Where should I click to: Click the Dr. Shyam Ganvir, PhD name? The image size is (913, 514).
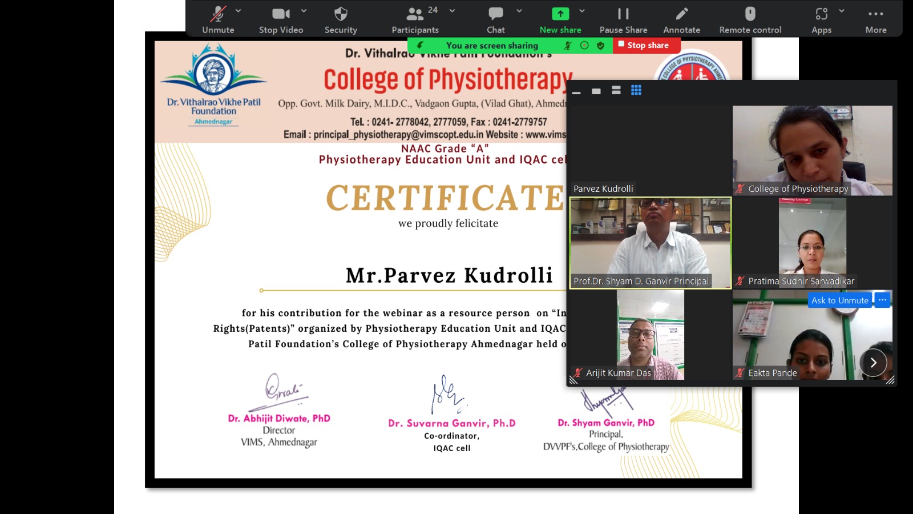pos(606,423)
